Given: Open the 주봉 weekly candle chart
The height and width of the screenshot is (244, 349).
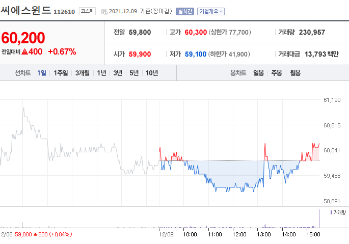Looking at the screenshot, I should pos(277,73).
